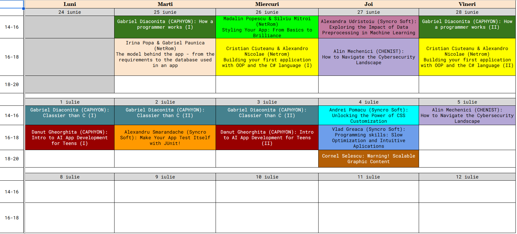Image resolution: width=517 pixels, height=234 pixels.
Task: Click the 12 iulie date cell
Action: click(x=467, y=177)
